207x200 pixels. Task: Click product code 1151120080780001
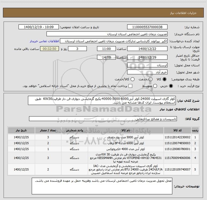click(x=177, y=149)
